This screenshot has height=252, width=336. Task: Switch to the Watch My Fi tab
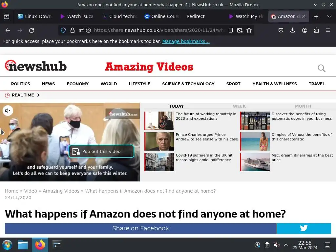[x=246, y=16]
